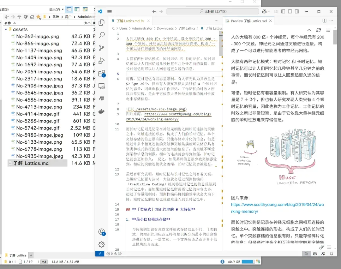Open more actions for preview editor group

(x=331, y=21)
